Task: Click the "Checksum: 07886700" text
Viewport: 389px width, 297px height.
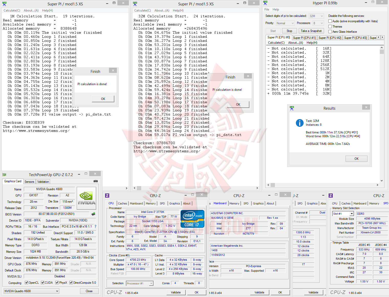Action: [x=154, y=143]
